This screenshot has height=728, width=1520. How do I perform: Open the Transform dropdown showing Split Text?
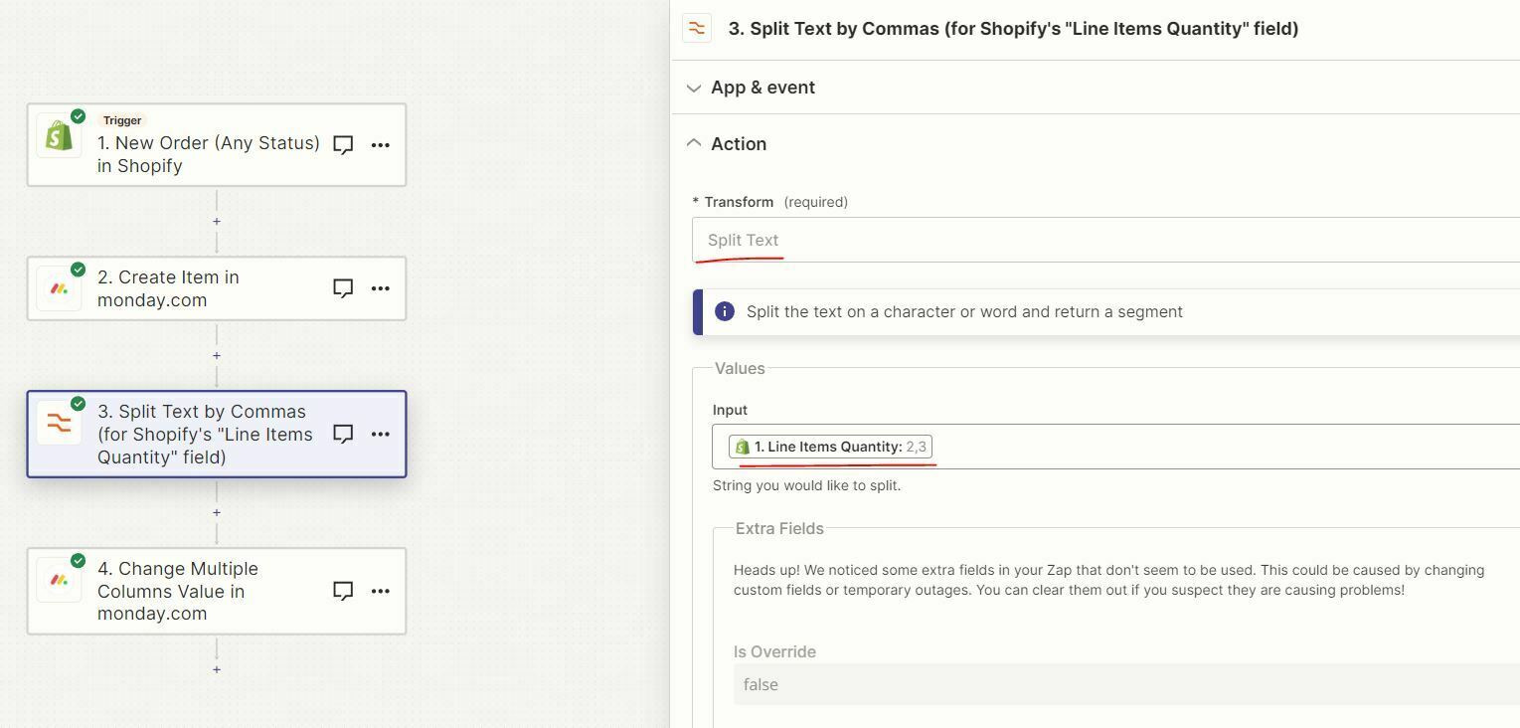[1105, 240]
